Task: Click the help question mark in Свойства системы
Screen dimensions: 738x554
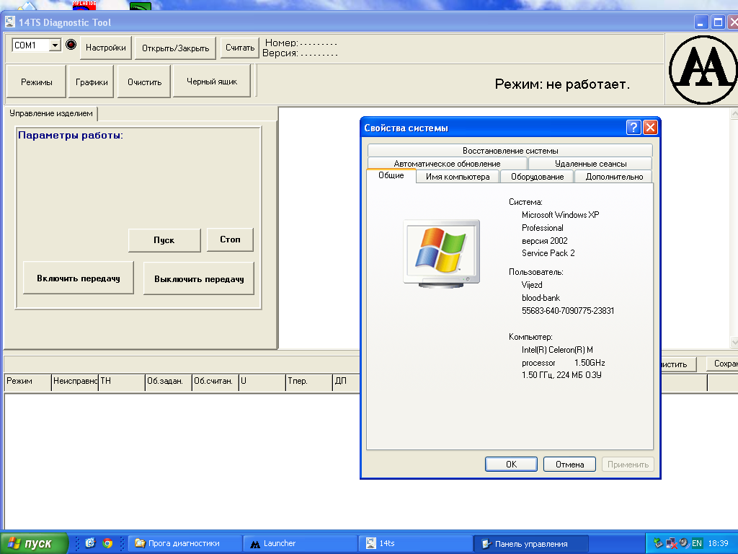Action: point(633,127)
